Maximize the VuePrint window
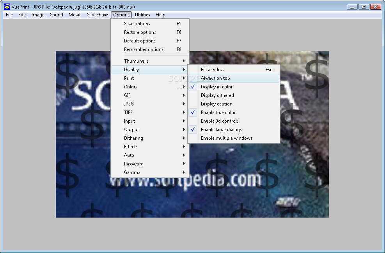Image resolution: width=385 pixels, height=253 pixels. (x=364, y=7)
